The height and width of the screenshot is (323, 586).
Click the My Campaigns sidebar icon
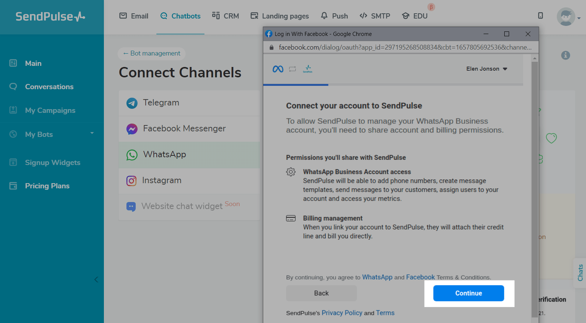13,110
